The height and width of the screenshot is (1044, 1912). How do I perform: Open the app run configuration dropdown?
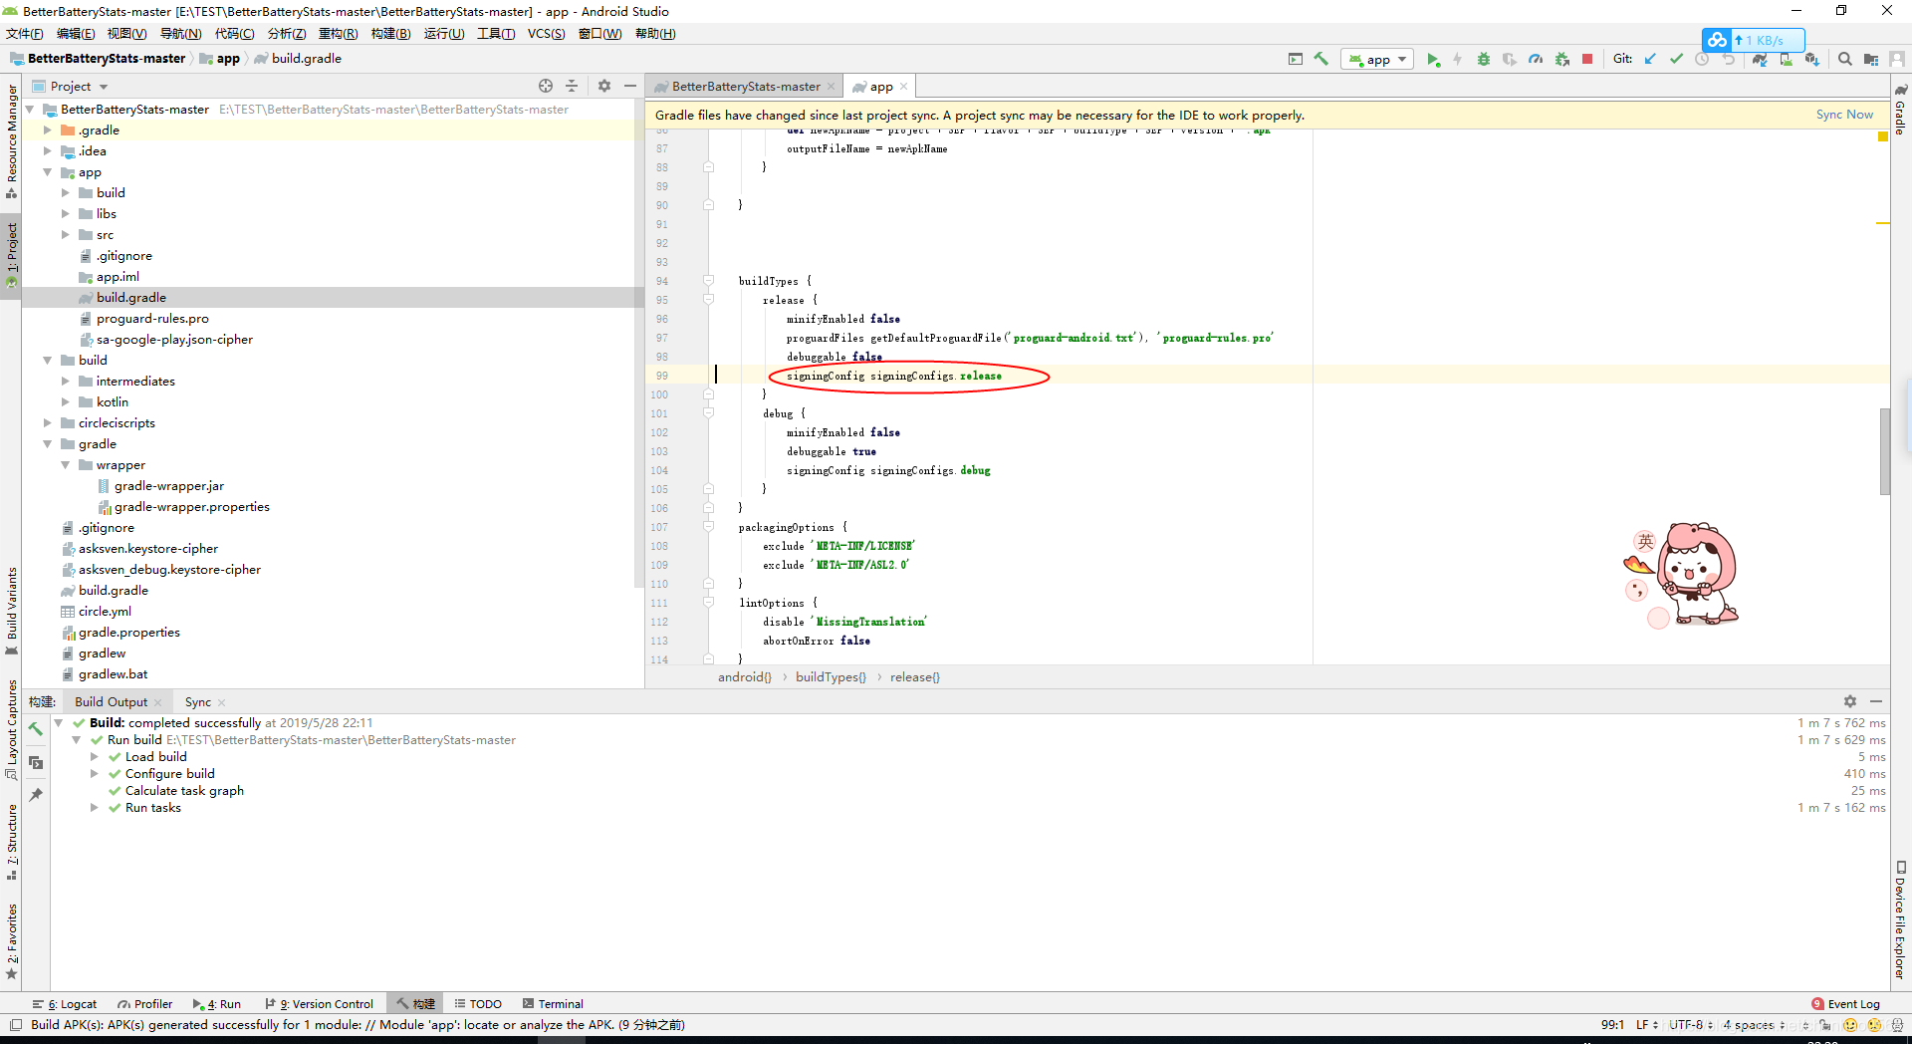click(1378, 59)
